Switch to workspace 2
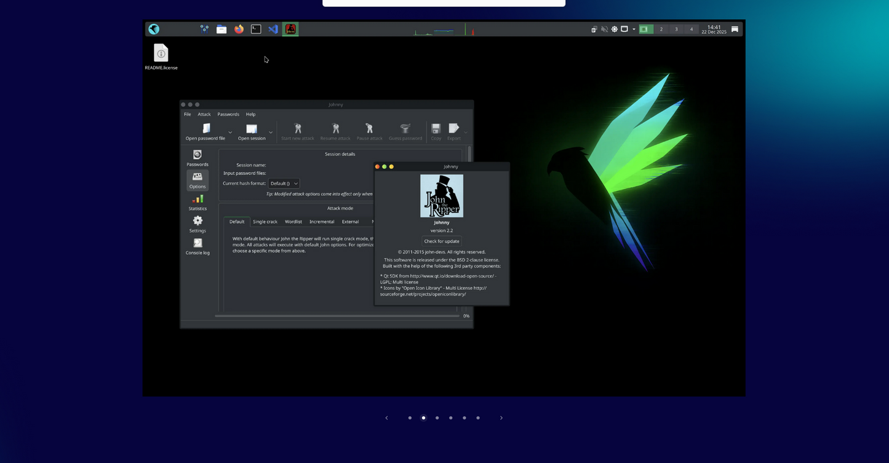The width and height of the screenshot is (889, 463). (661, 29)
